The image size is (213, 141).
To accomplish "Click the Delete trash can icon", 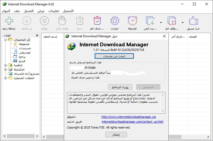I will click(x=80, y=20).
